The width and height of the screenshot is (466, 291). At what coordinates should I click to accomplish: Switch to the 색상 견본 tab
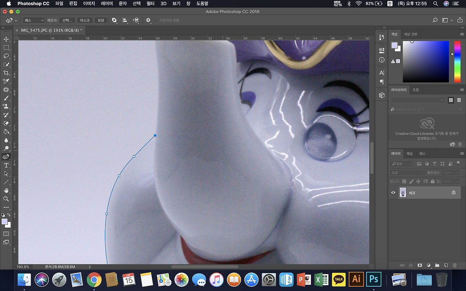click(410, 34)
